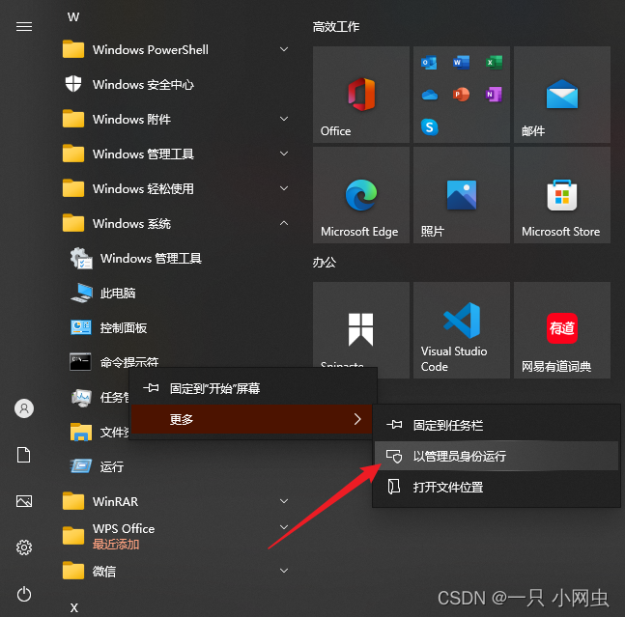Expand Windows 附件 folder chevron
This screenshot has width=625, height=617.
[284, 119]
